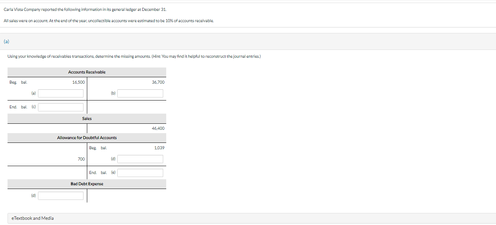Select ending balance field (e) in the Allowance account

click(x=140, y=172)
